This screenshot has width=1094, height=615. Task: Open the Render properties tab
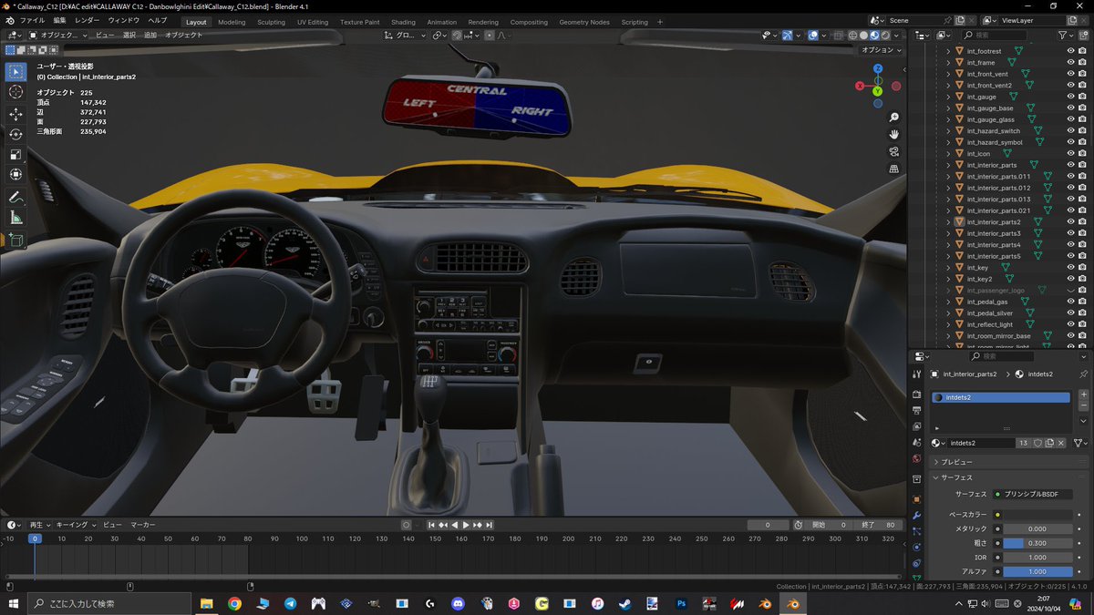click(916, 395)
